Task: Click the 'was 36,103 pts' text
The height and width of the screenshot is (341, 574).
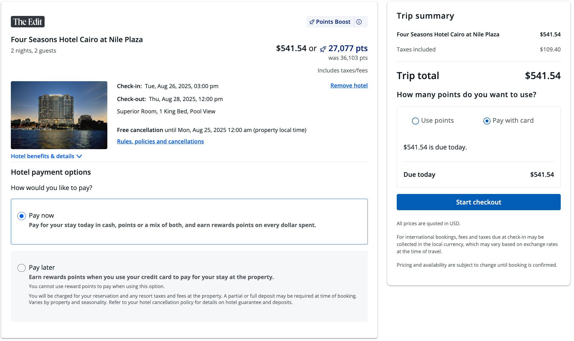Action: point(348,58)
